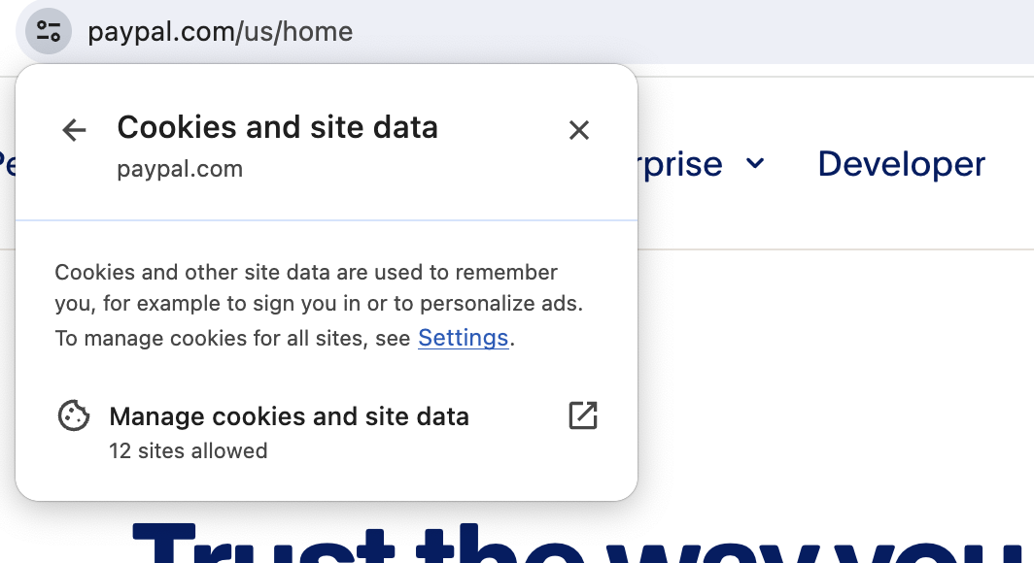Close the Cookies and site data popup
The height and width of the screenshot is (563, 1034).
tap(579, 130)
